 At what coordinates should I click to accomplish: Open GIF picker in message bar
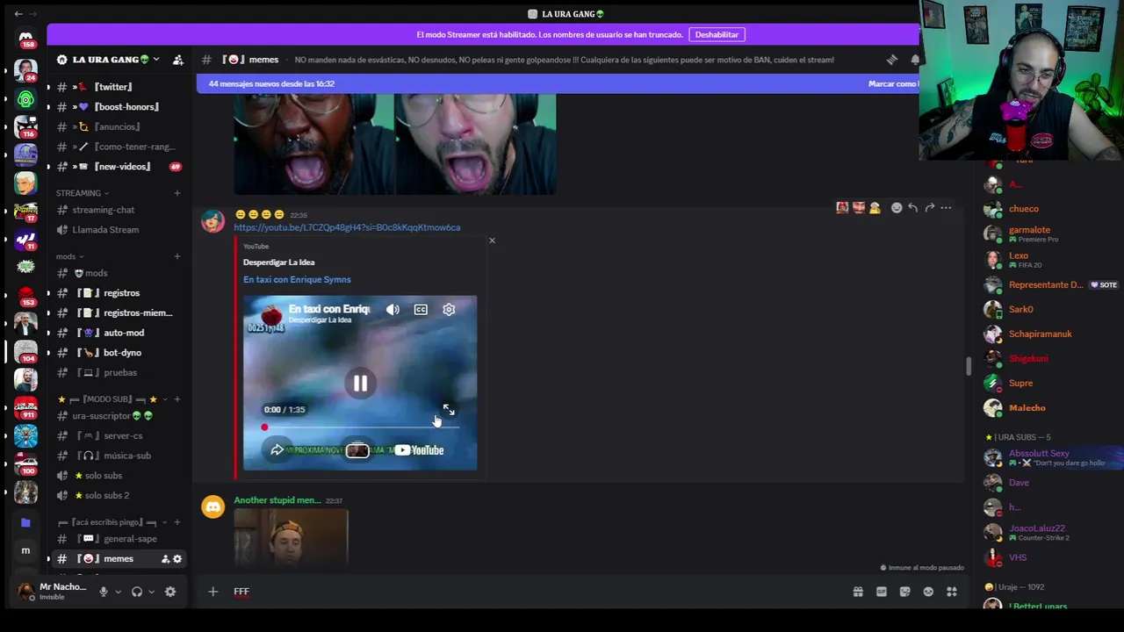pyautogui.click(x=882, y=592)
